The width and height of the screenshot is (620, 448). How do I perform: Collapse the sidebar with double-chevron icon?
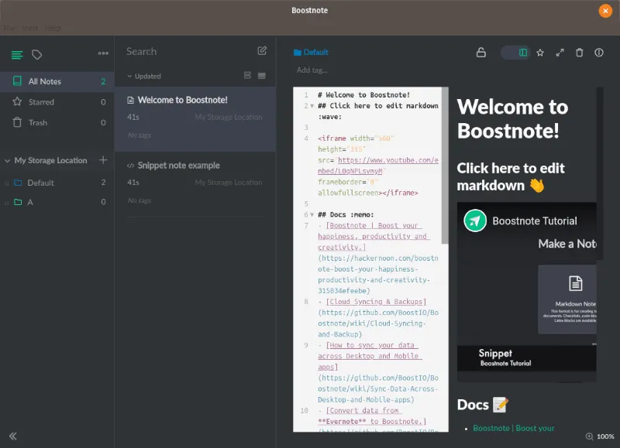point(13,436)
